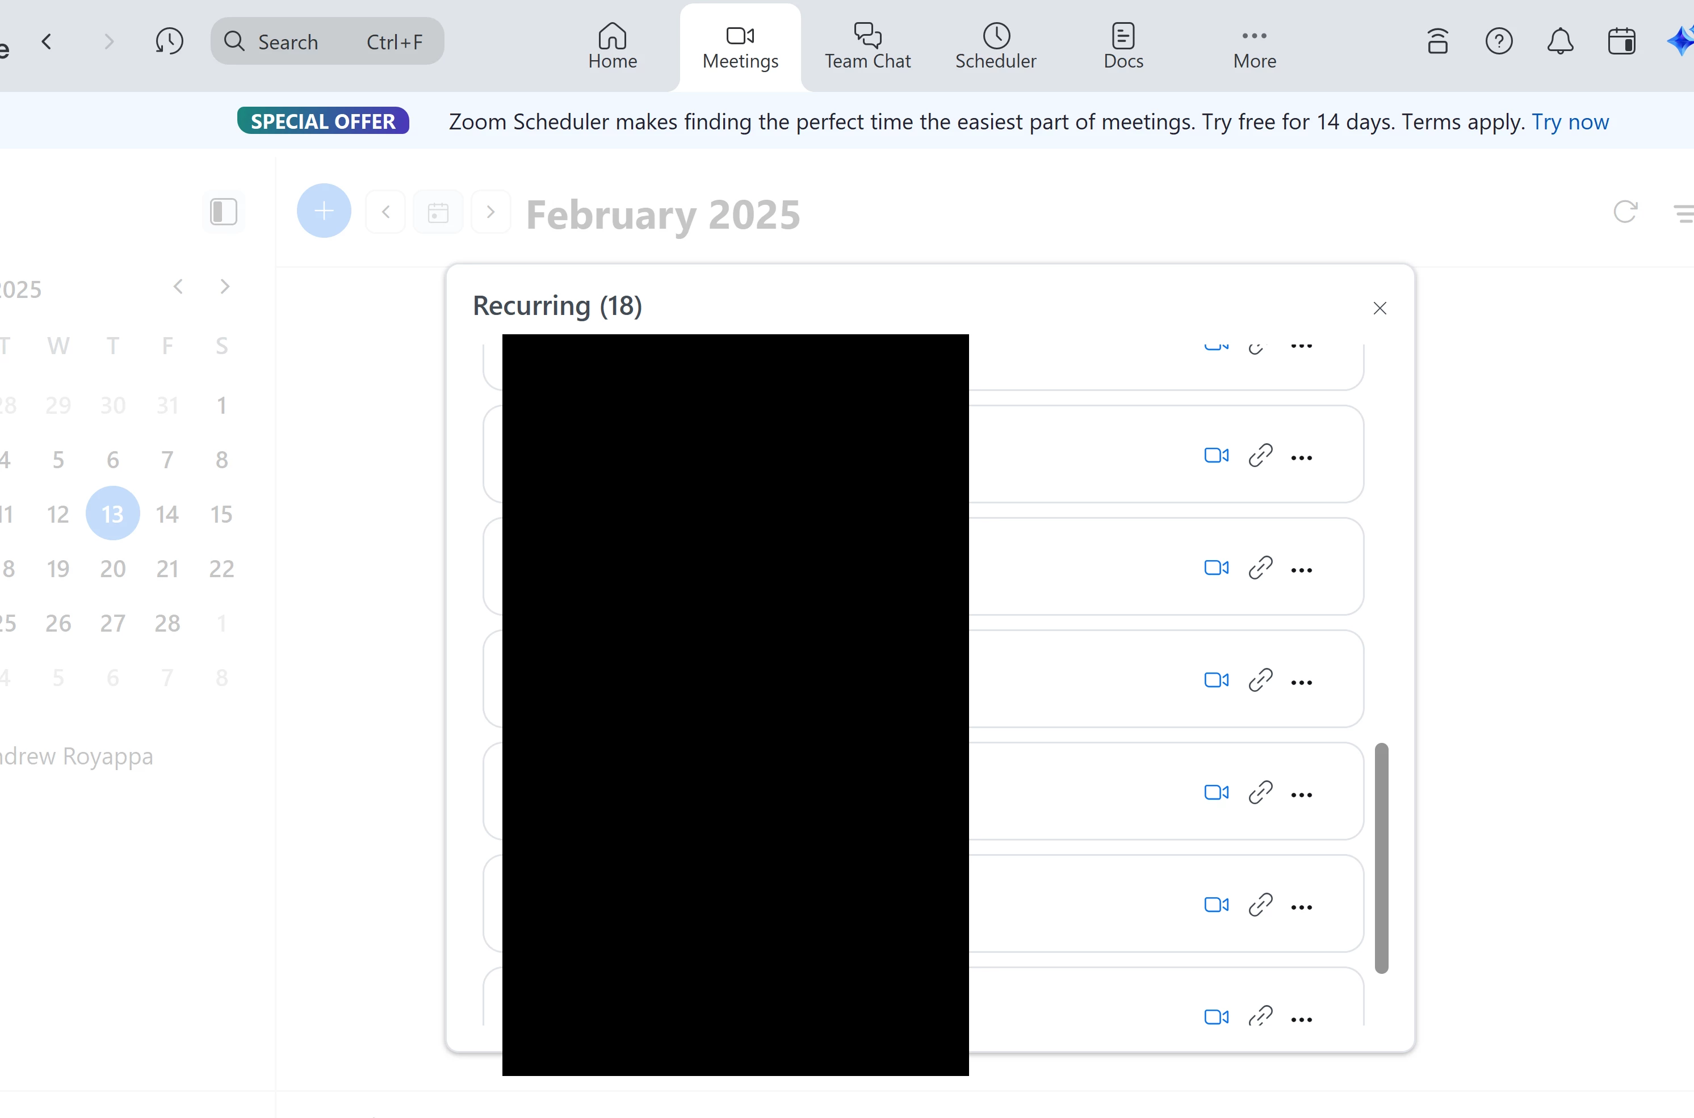Screen dimensions: 1694x1118
Task: Click the history clock icon
Action: coord(169,41)
